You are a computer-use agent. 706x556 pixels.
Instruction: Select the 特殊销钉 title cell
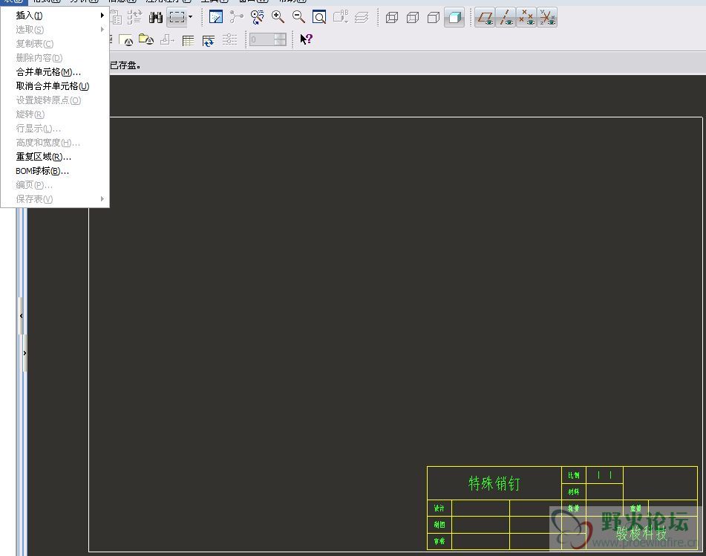pyautogui.click(x=494, y=483)
